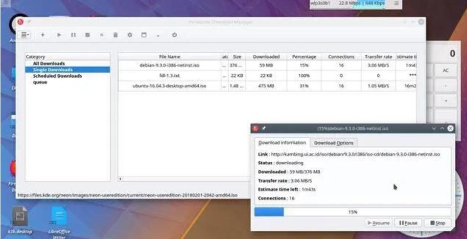Click pin icon in main window title bar

pyautogui.click(x=29, y=22)
